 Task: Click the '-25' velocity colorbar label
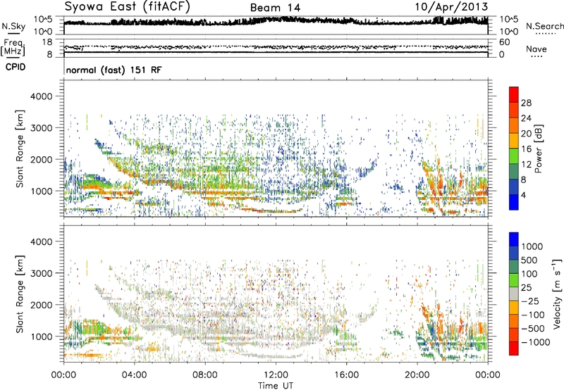click(530, 301)
